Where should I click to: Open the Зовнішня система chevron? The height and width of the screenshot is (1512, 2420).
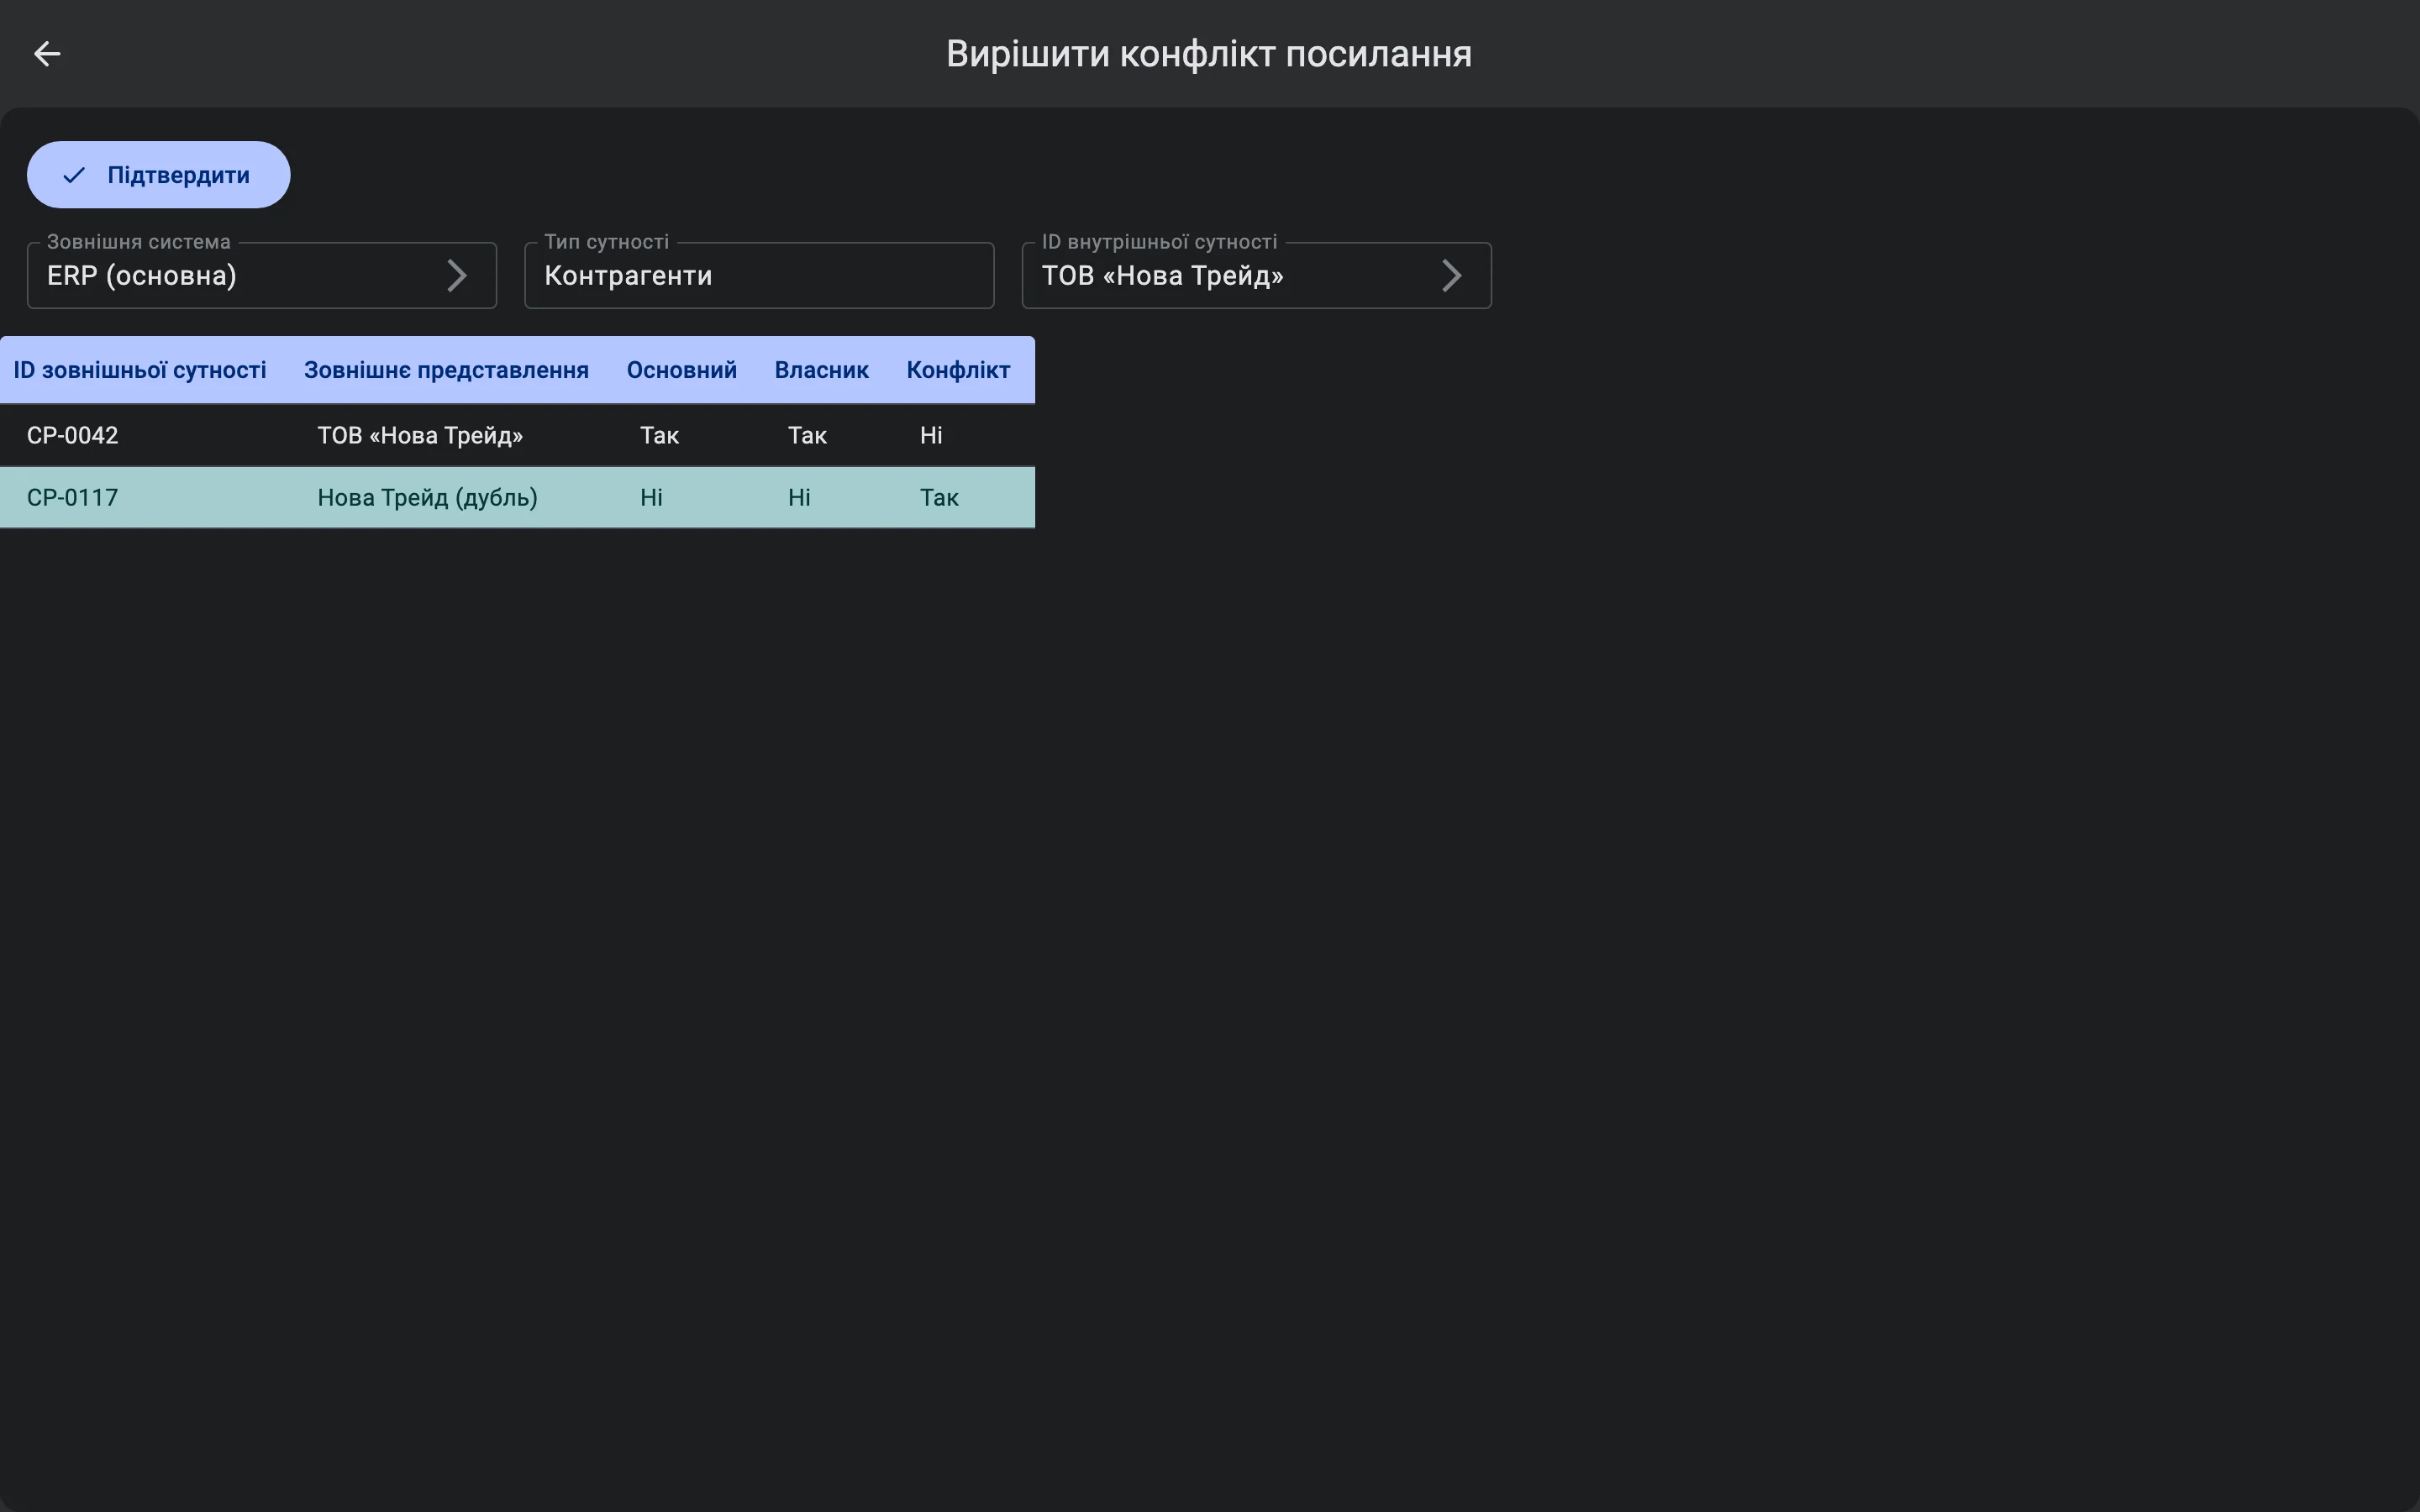point(456,276)
